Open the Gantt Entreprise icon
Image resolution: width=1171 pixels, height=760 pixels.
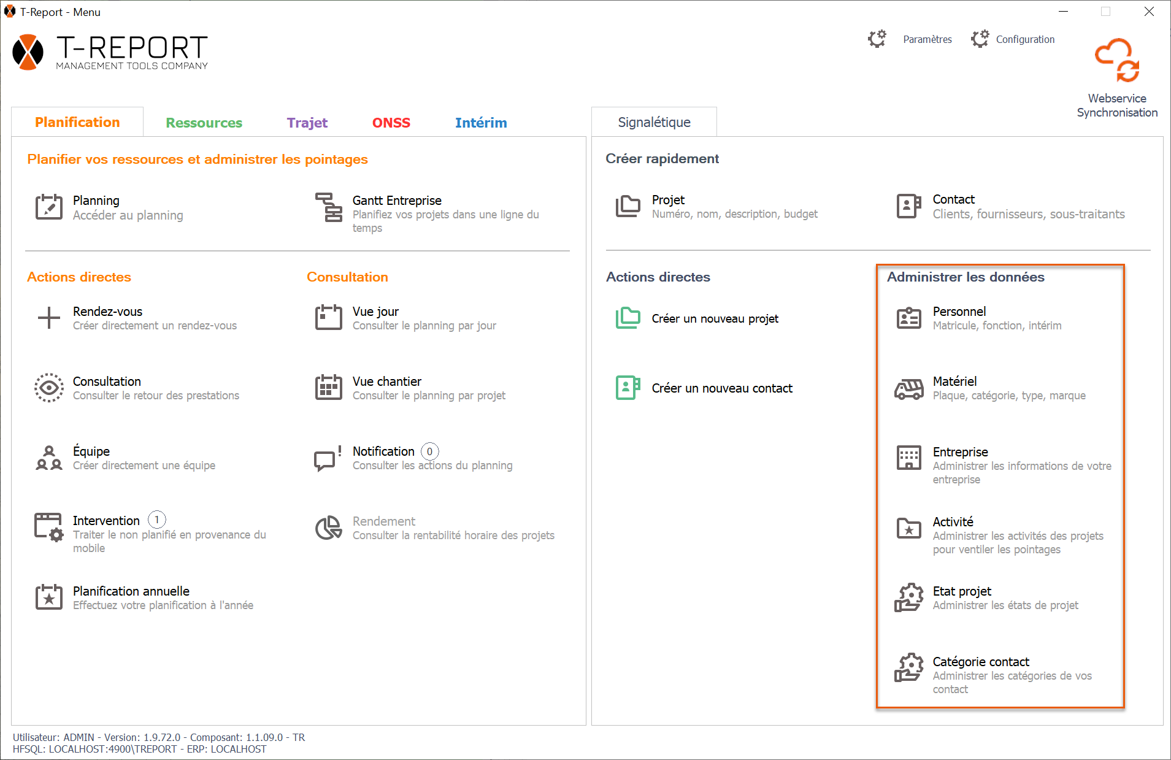[x=329, y=207]
